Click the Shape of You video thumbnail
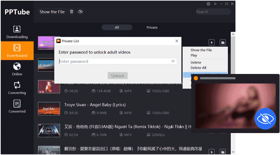This screenshot has width=280, height=155. click(46, 43)
